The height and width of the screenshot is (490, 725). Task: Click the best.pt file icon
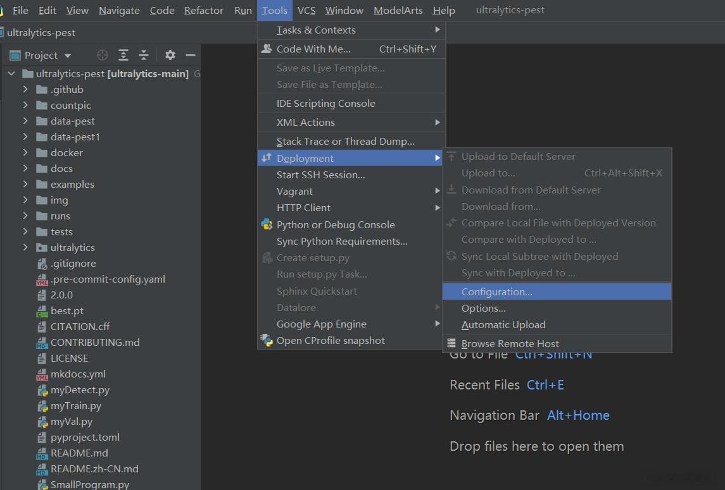(x=42, y=311)
